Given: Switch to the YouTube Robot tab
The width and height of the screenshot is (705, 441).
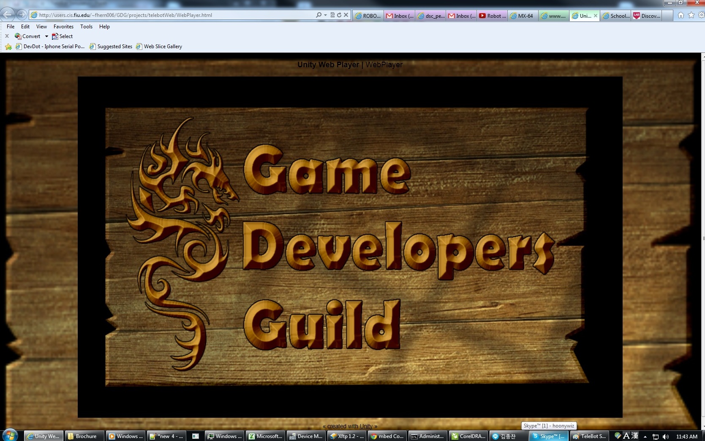Looking at the screenshot, I should tap(493, 16).
